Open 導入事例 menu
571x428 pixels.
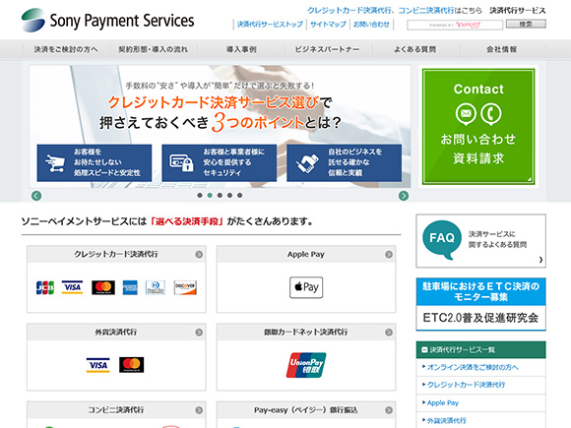(x=241, y=49)
